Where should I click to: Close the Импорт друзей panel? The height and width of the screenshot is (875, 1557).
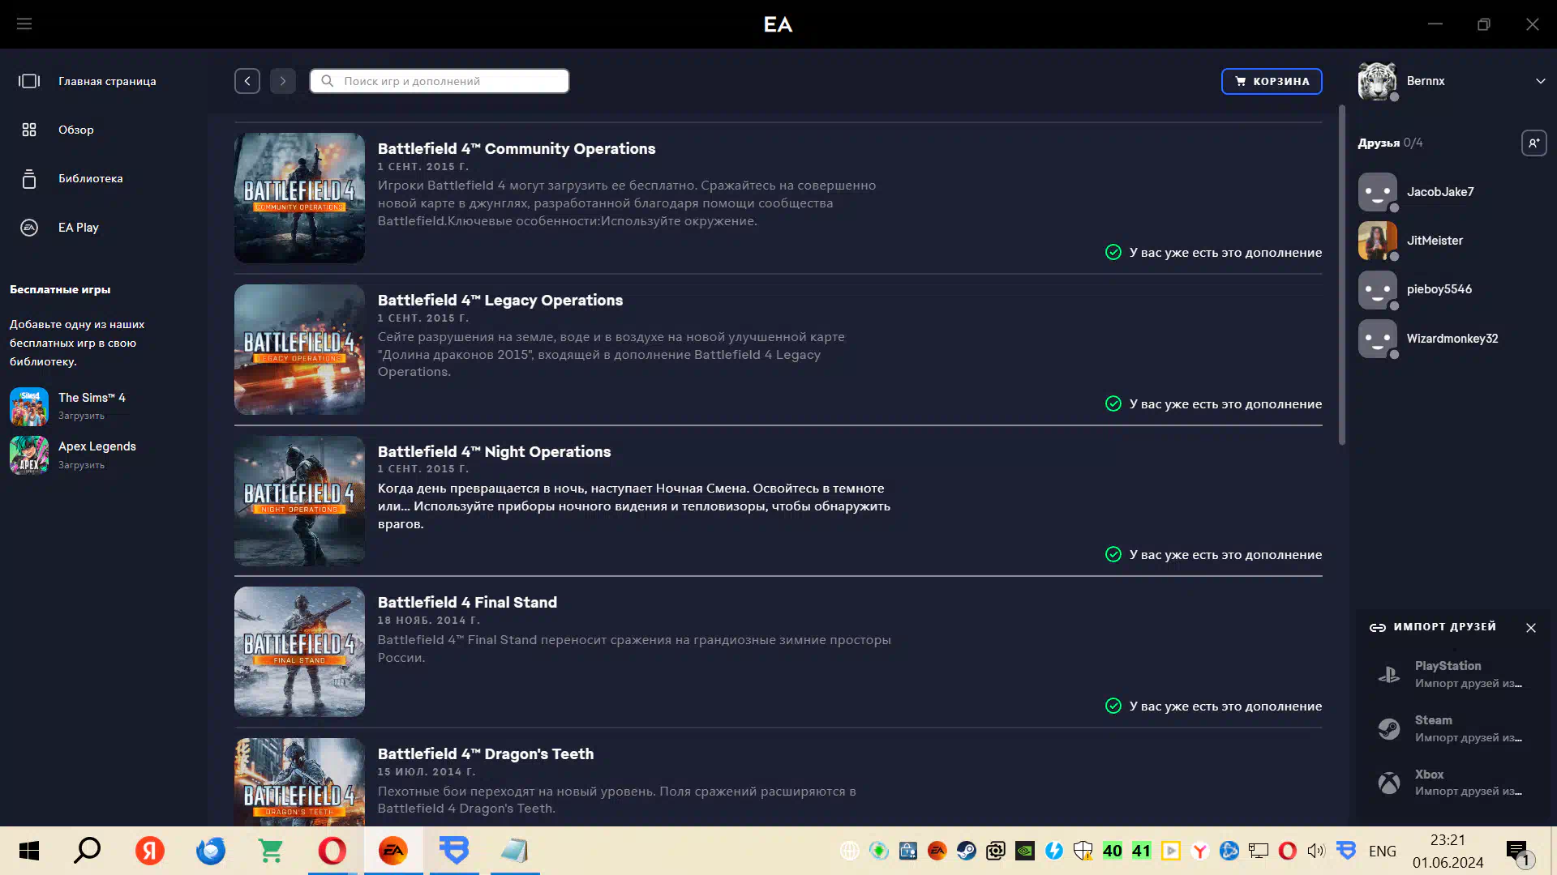click(1531, 628)
